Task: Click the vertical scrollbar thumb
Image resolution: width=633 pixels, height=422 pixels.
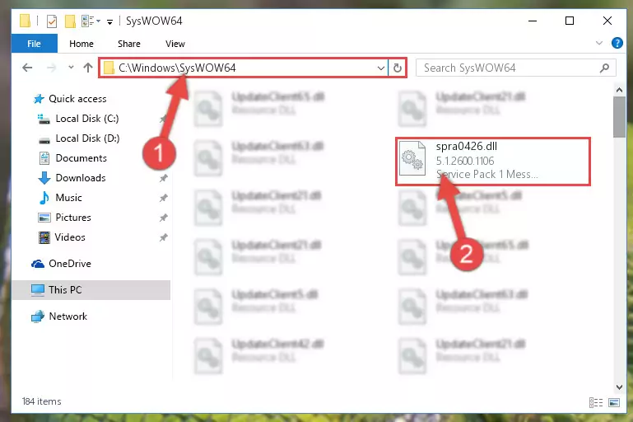Action: 619,117
